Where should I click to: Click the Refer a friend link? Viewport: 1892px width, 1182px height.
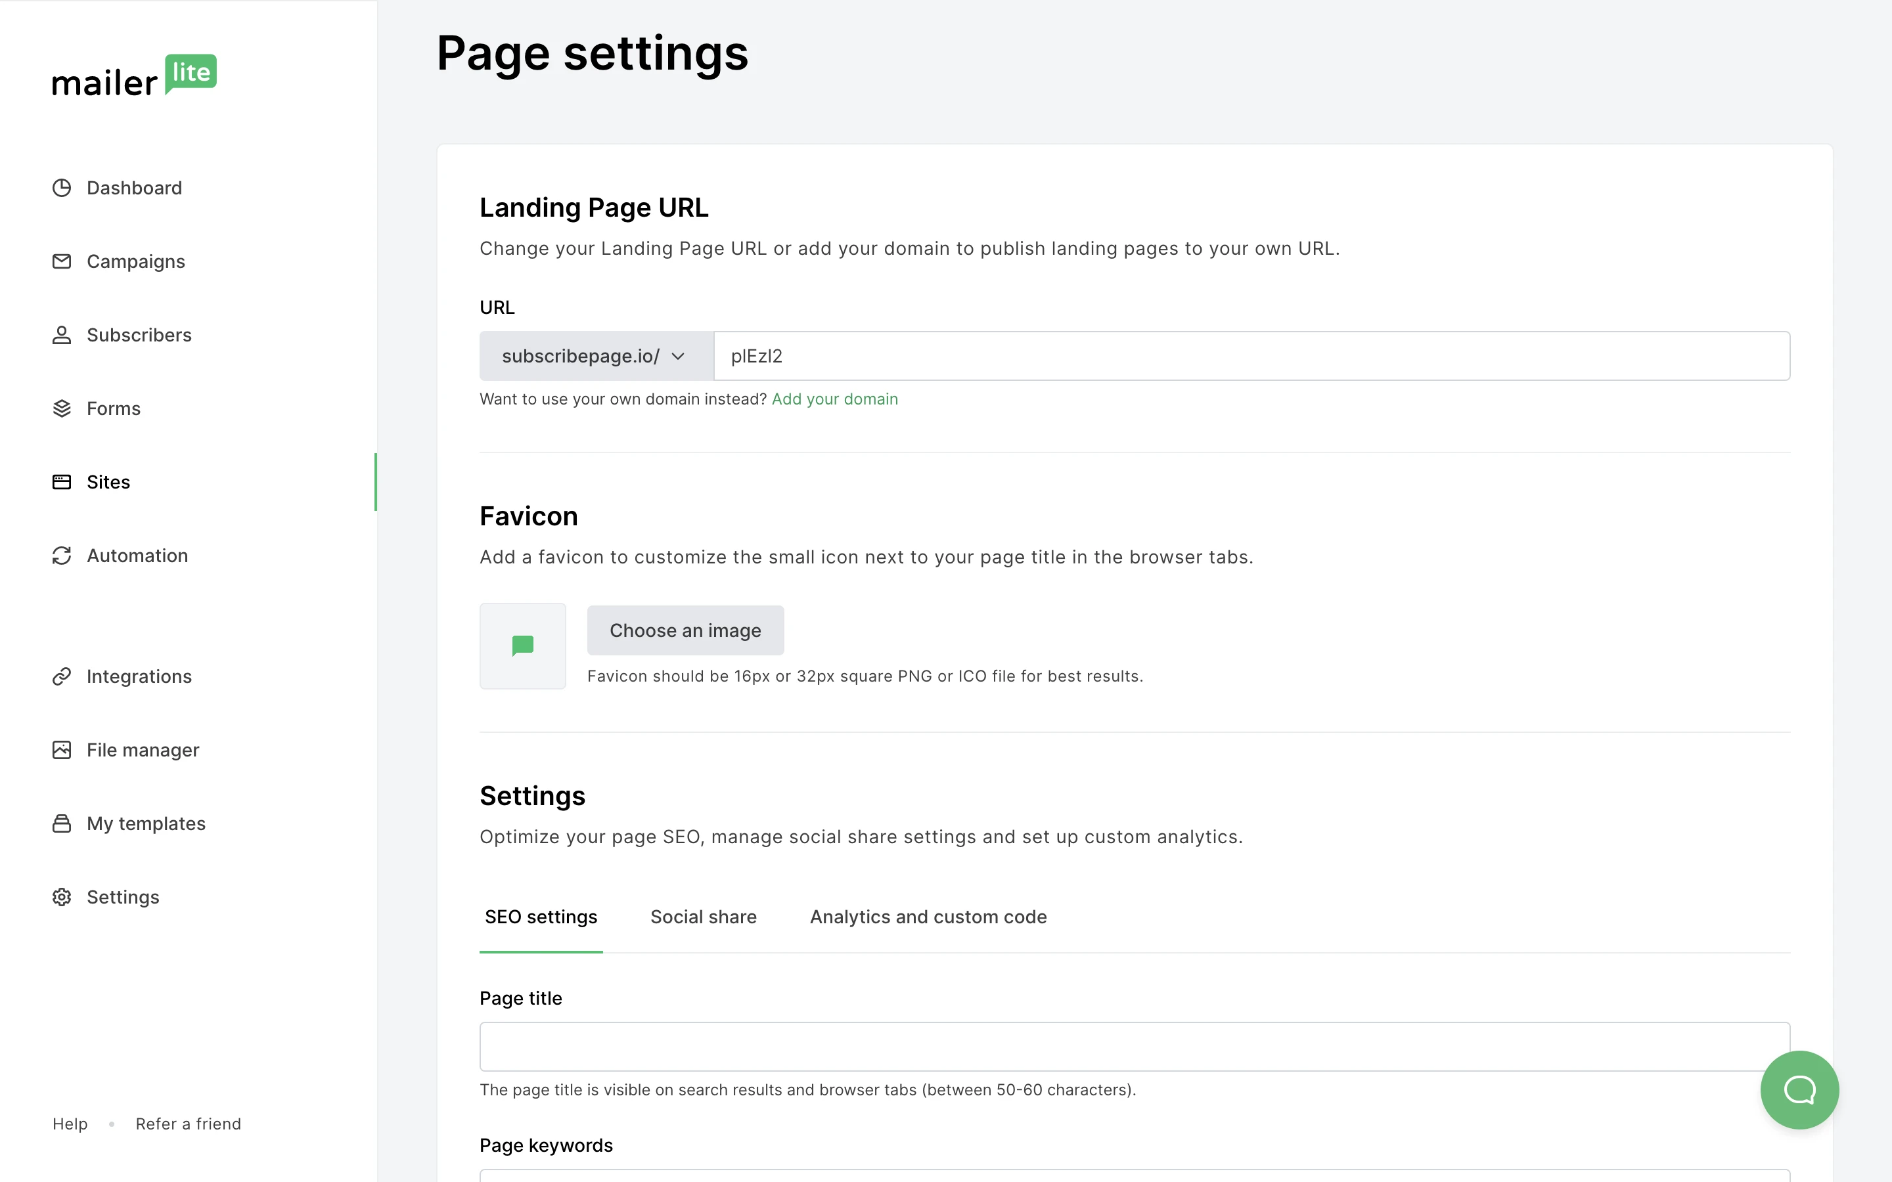click(x=189, y=1124)
